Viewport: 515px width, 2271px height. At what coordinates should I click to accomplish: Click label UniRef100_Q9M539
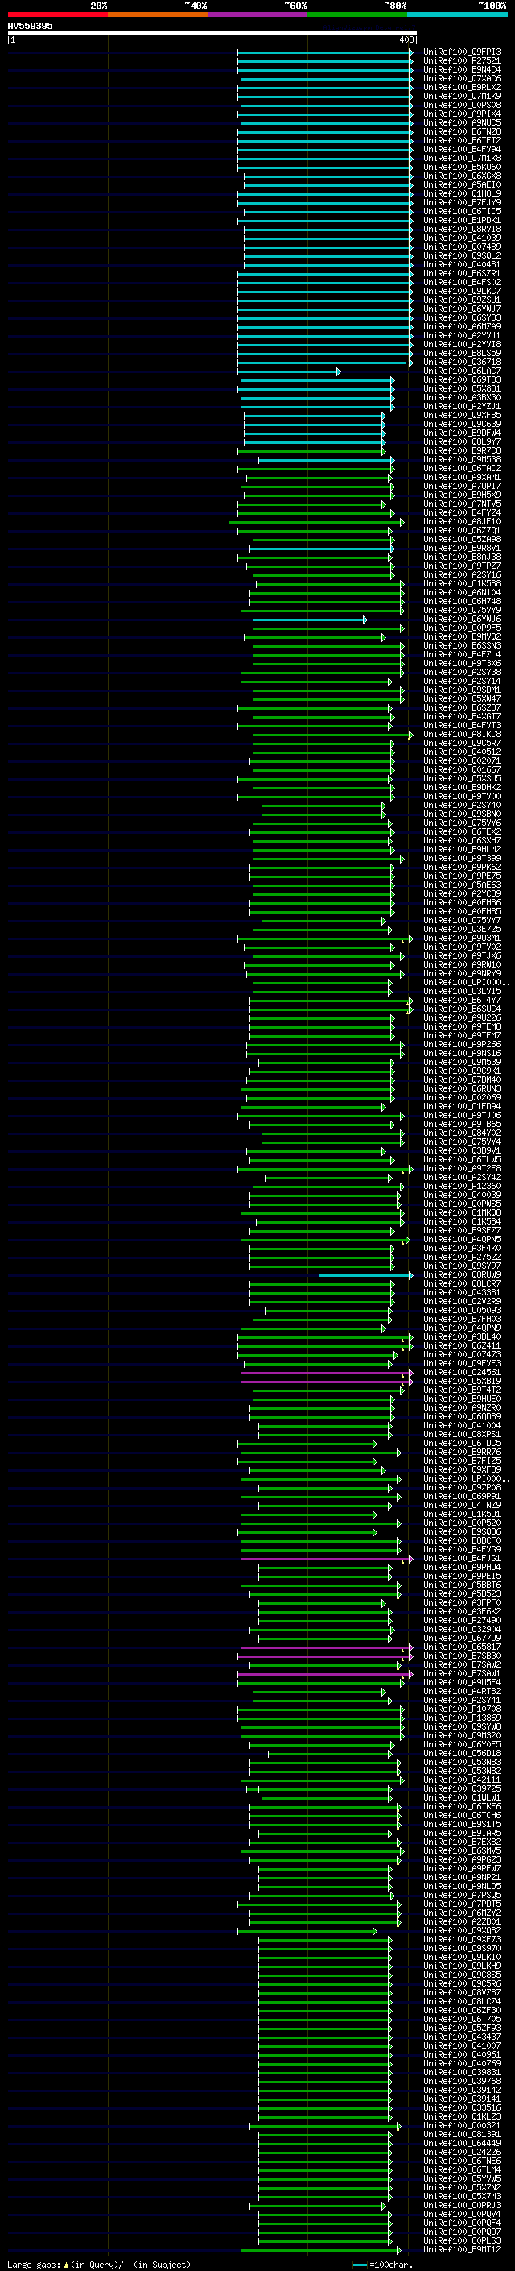click(x=461, y=1063)
